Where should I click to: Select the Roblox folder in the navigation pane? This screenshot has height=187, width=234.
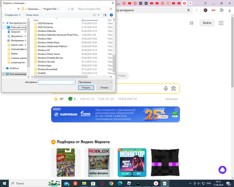point(13,54)
